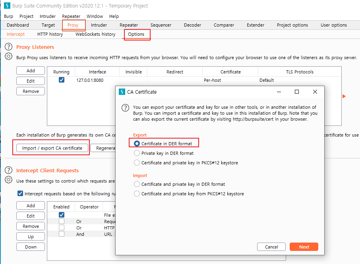Viewport: 360px width, 264px height.
Task: Switch to the Intruder tool tab
Action: coord(99,25)
